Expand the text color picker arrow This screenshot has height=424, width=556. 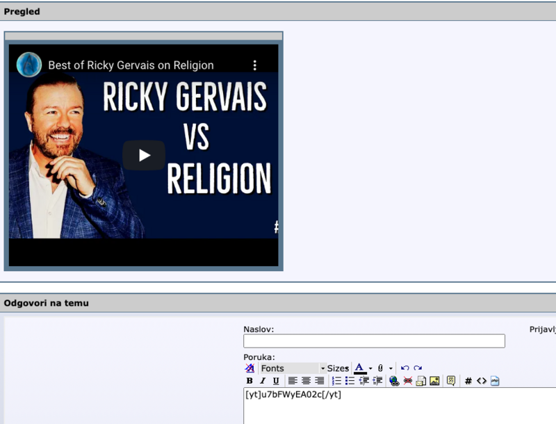click(x=370, y=368)
